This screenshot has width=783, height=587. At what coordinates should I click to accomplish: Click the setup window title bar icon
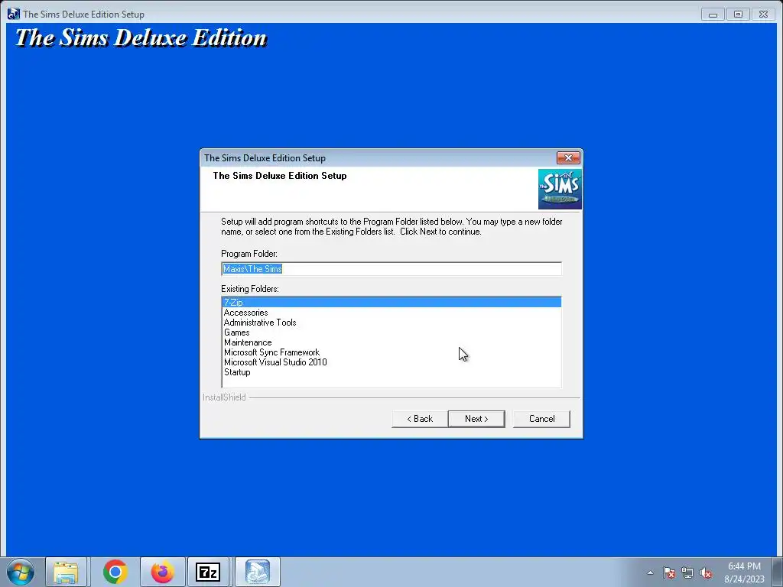pos(14,14)
